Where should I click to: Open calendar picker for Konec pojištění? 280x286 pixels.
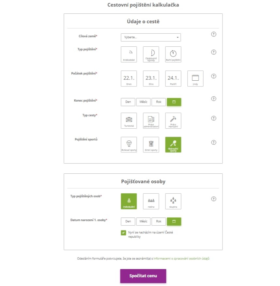click(174, 102)
